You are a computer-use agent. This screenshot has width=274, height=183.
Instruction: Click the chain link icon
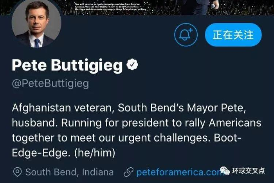pos(128,172)
